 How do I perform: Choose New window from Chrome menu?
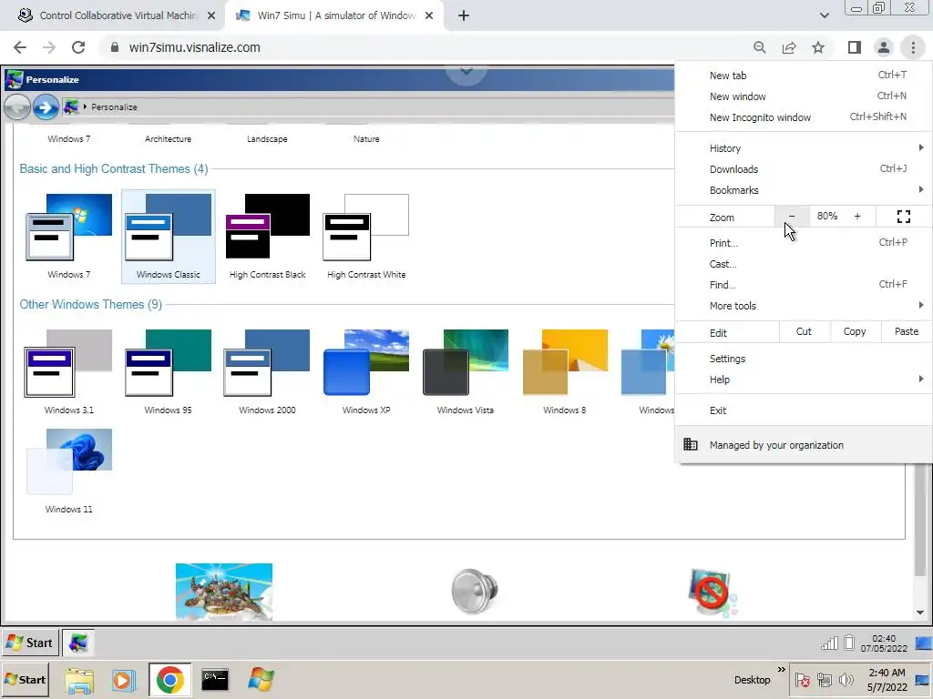pyautogui.click(x=804, y=96)
